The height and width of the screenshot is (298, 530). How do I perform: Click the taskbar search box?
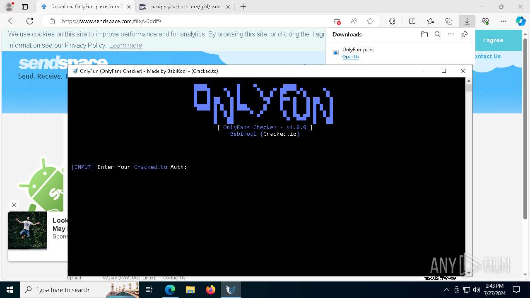(x=79, y=290)
